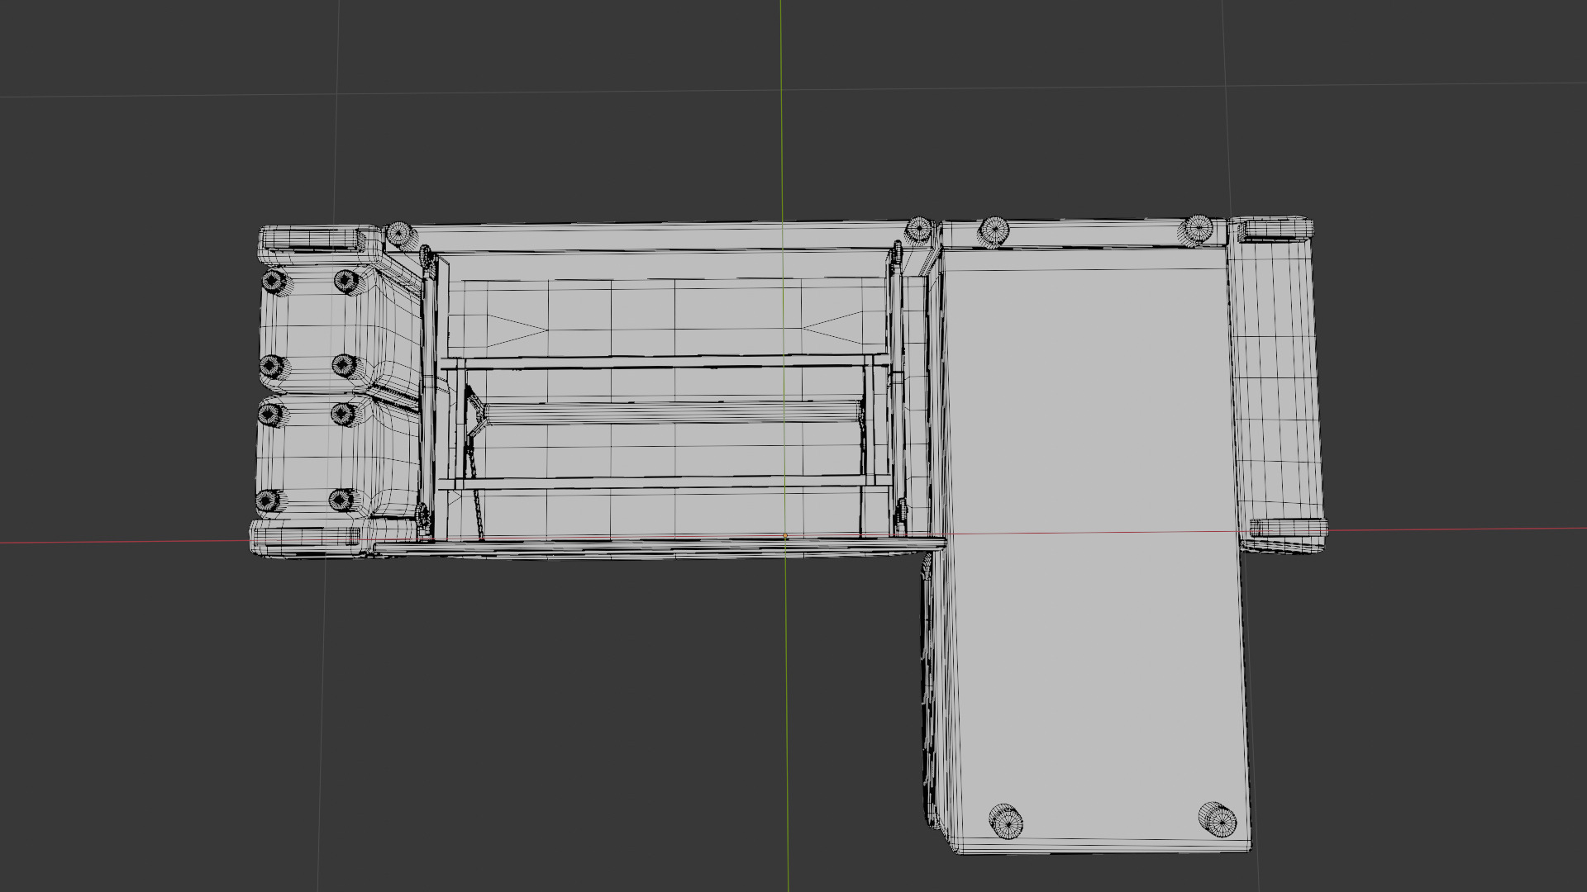Screen dimensions: 1587x892
Task: Select lowest right screw on left padded block
Action: click(x=341, y=500)
